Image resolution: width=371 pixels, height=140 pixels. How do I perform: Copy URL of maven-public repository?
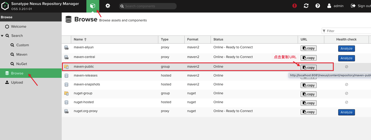click(309, 67)
